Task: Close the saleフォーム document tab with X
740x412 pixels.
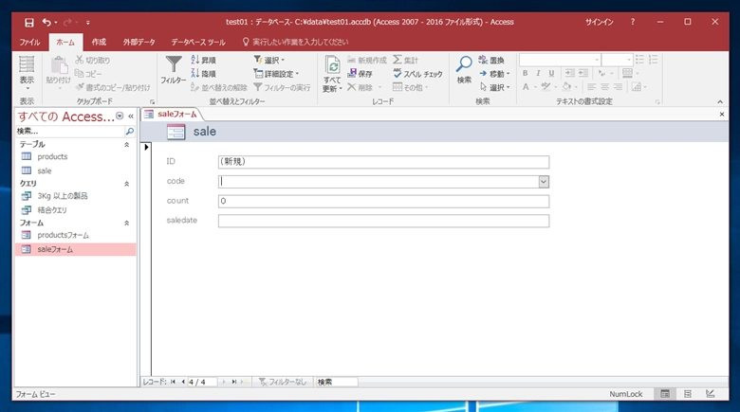Action: coord(722,114)
